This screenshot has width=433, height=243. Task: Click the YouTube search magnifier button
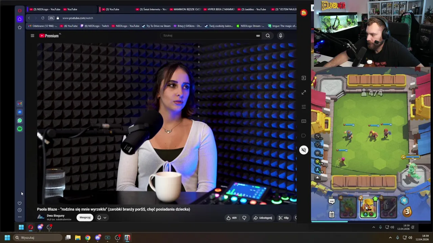(x=268, y=35)
